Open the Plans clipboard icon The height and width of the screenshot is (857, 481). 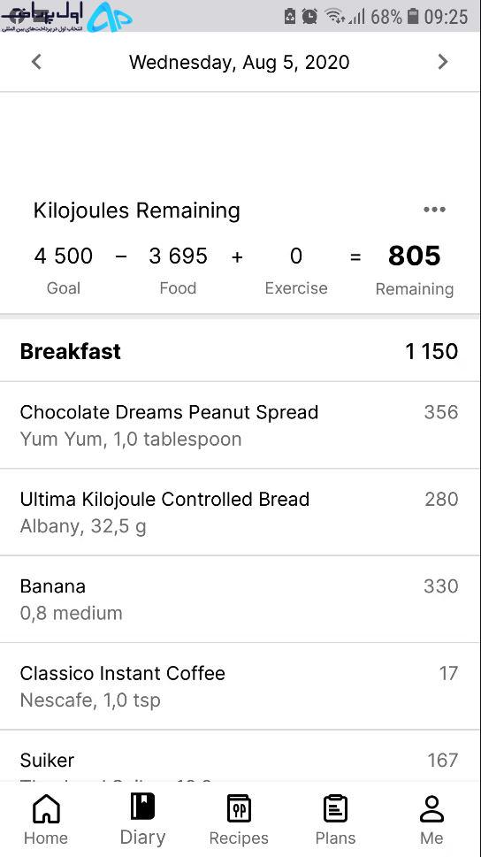click(x=335, y=808)
